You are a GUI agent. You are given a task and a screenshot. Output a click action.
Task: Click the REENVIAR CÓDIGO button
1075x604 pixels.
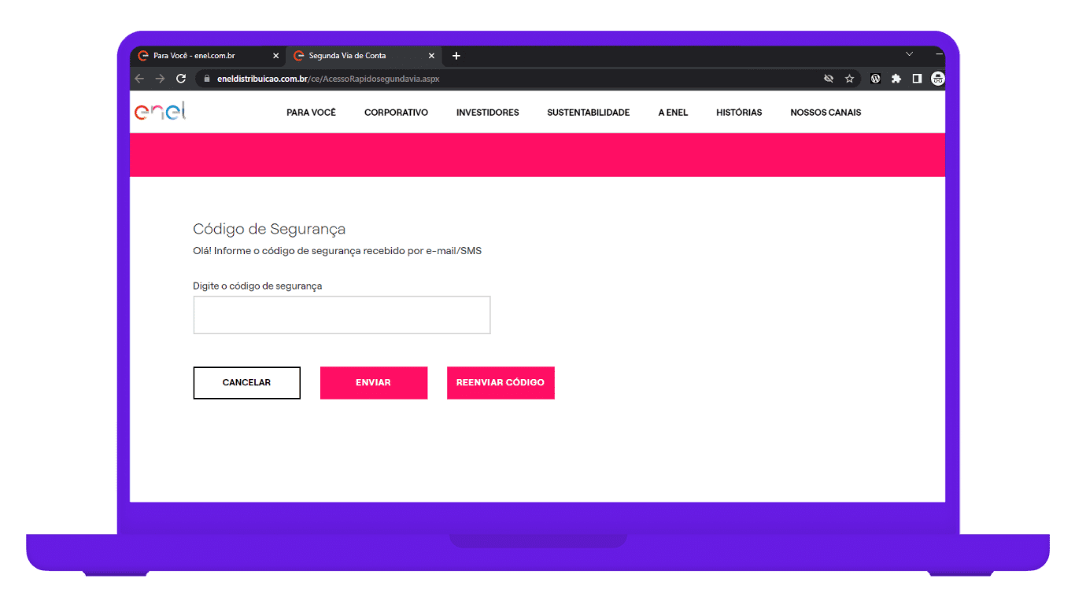pos(501,383)
